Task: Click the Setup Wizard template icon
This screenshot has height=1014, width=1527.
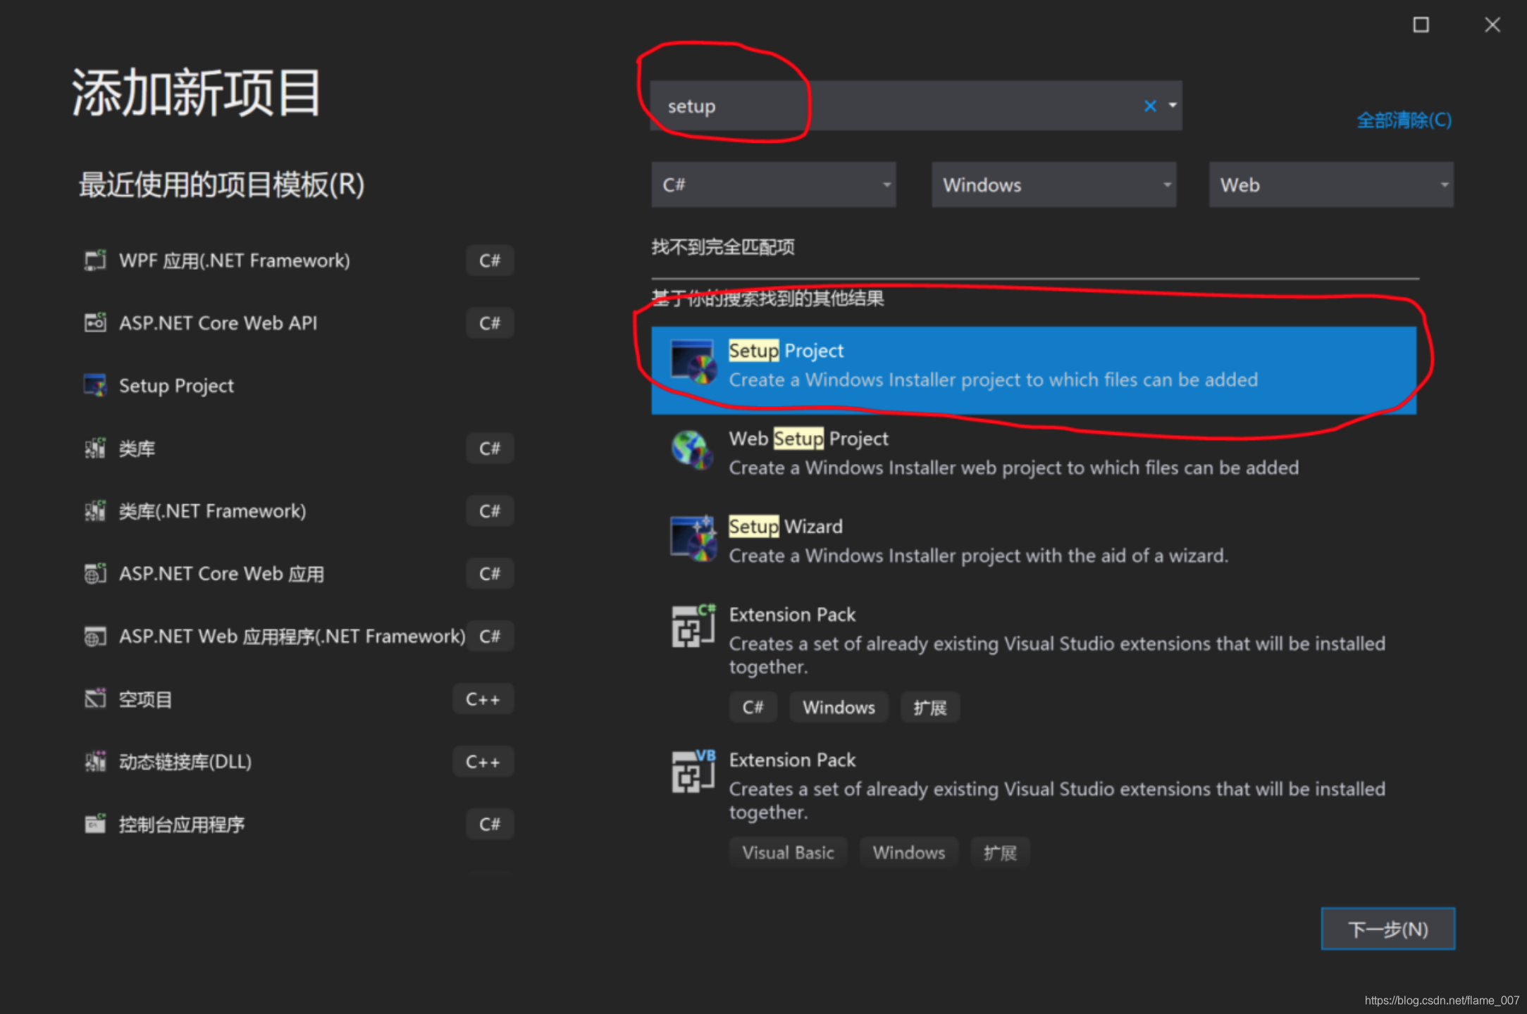Action: (x=693, y=539)
